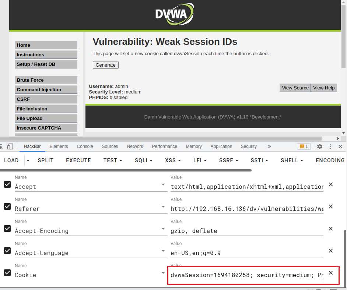The image size is (347, 290).
Task: Expand the Cookie header name dropdown
Action: pyautogui.click(x=163, y=273)
